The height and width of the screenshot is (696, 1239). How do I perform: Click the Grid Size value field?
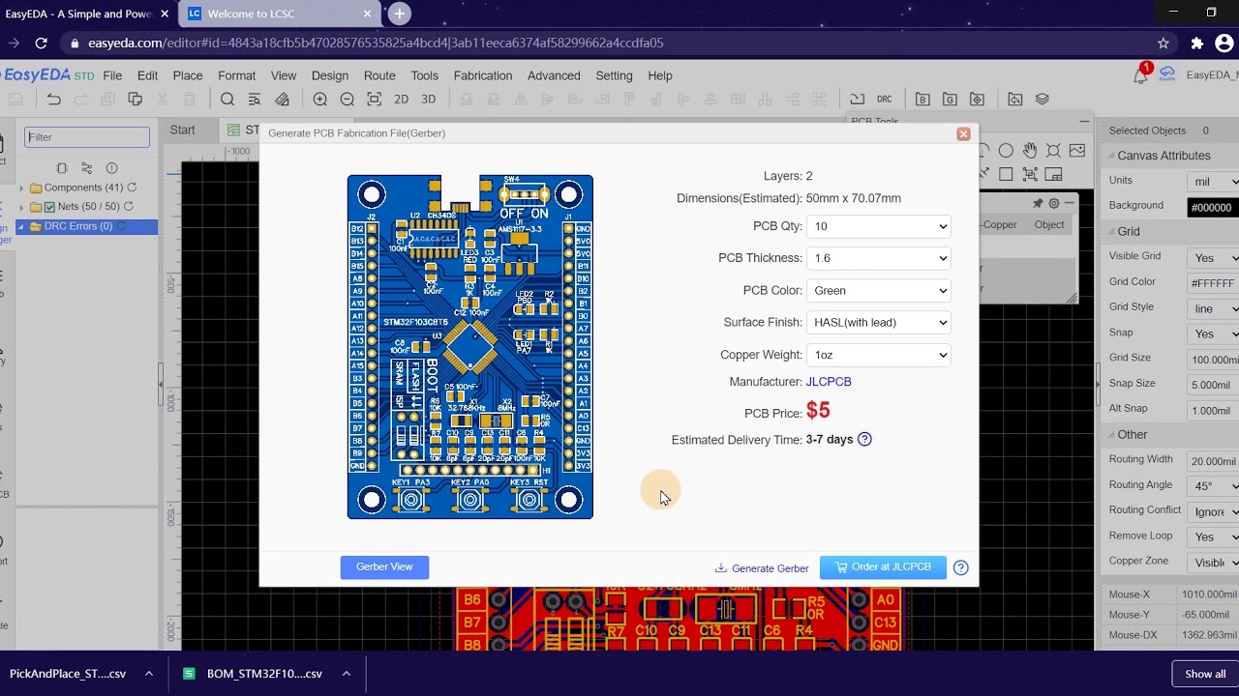click(1213, 360)
